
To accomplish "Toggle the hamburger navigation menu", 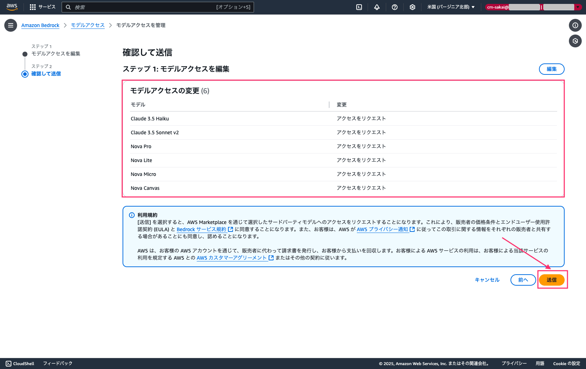I will pos(11,25).
